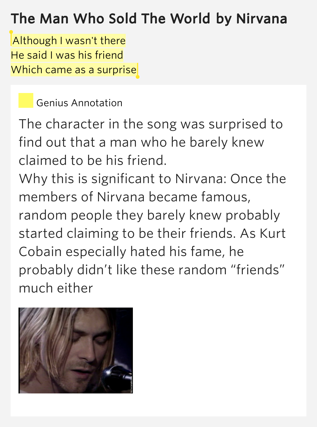Click the lyric "Which came as a surprise"
Image resolution: width=317 pixels, height=427 pixels.
[x=74, y=70]
